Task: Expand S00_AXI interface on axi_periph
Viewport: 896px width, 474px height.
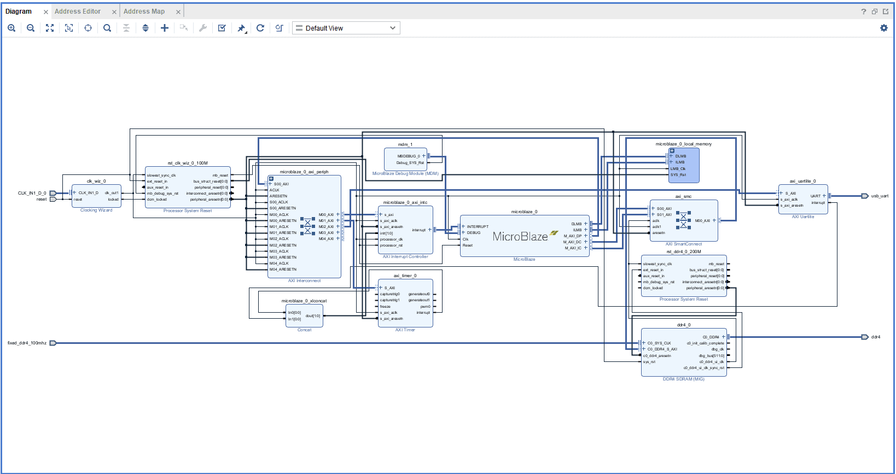Action: [x=270, y=184]
